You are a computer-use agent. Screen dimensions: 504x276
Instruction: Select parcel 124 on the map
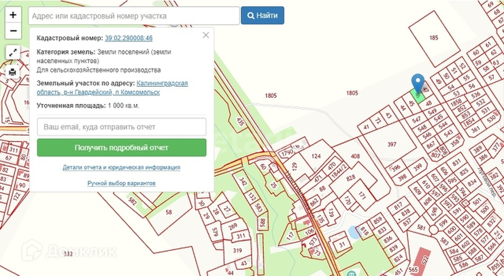tap(316, 156)
